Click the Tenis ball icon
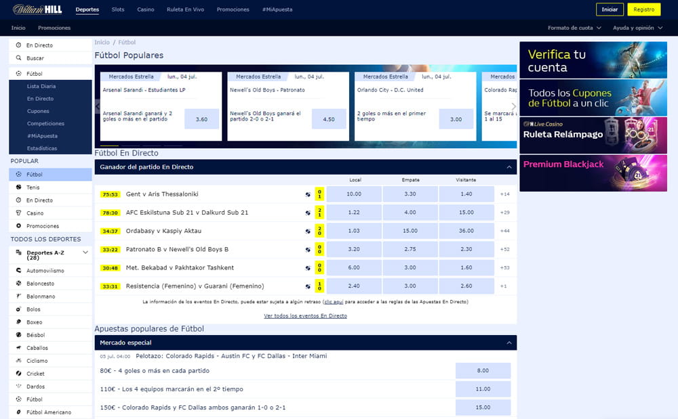This screenshot has width=678, height=419. (x=18, y=187)
